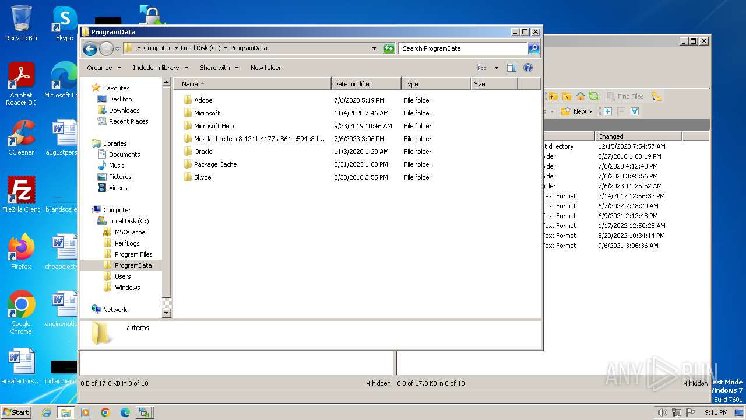Launch Google Chrome desktop icon
Viewport: 746px width, 420px height.
click(x=21, y=312)
